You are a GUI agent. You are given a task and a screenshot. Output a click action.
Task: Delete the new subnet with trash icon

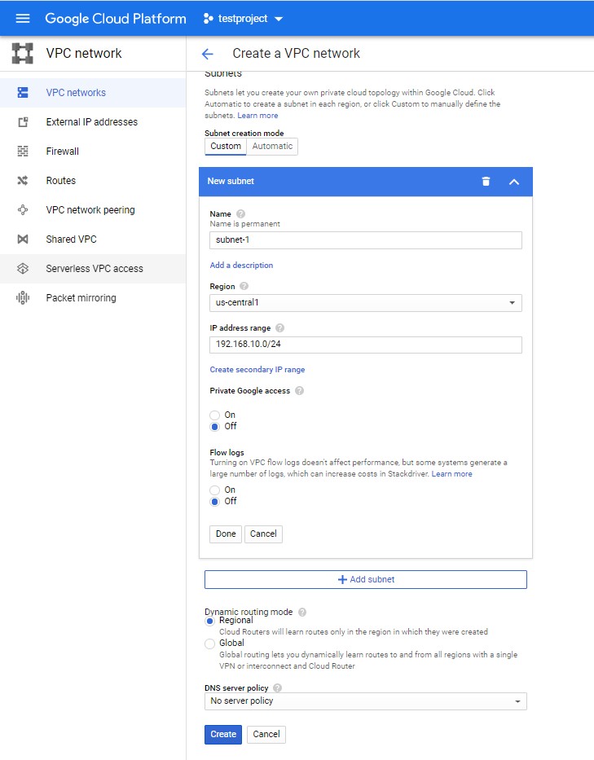486,182
